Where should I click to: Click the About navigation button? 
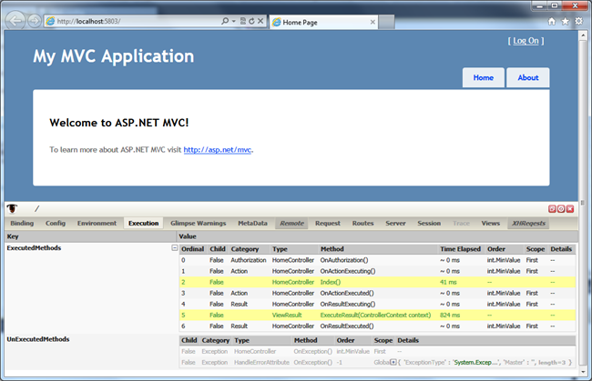pyautogui.click(x=528, y=77)
